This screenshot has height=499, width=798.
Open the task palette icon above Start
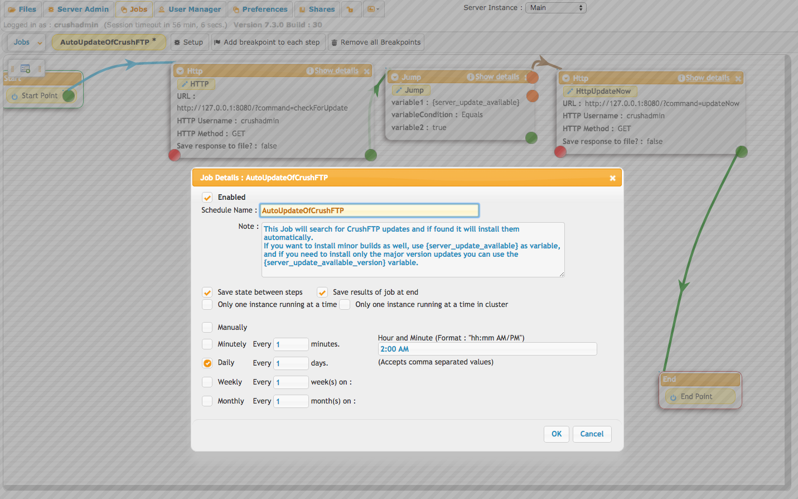click(25, 69)
